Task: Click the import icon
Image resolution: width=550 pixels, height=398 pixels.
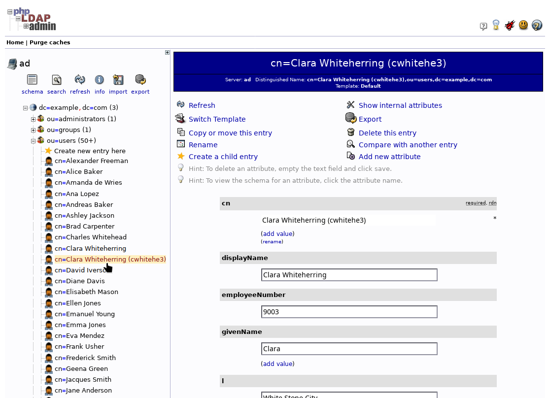Action: click(x=118, y=79)
